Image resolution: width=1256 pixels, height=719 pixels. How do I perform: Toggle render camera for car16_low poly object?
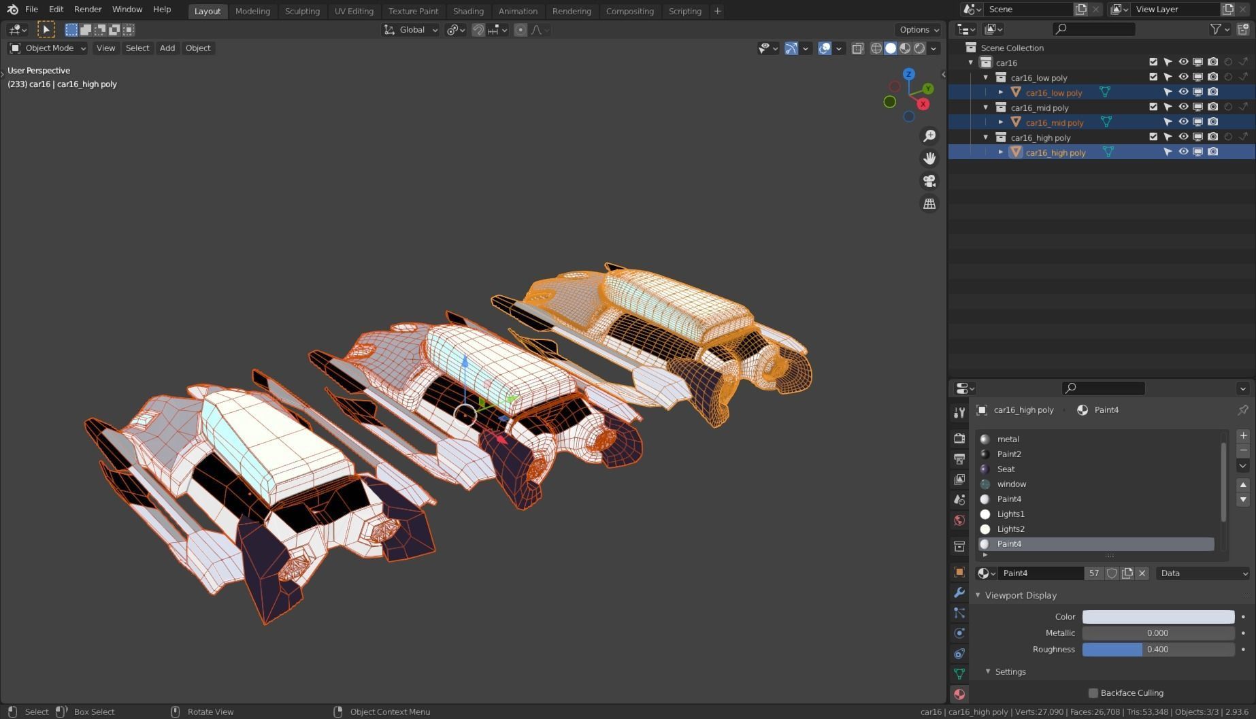point(1213,92)
